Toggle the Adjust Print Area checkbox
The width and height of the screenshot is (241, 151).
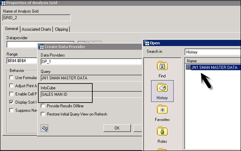point(11,86)
